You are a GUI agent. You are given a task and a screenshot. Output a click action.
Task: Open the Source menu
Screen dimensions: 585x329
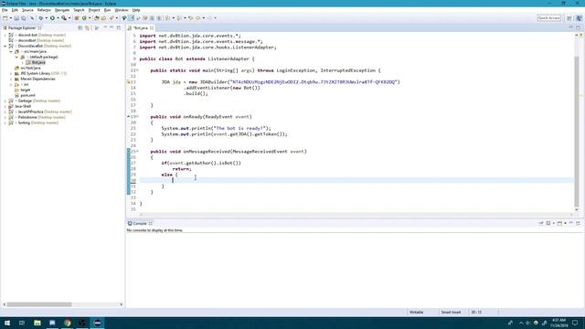tap(27, 10)
